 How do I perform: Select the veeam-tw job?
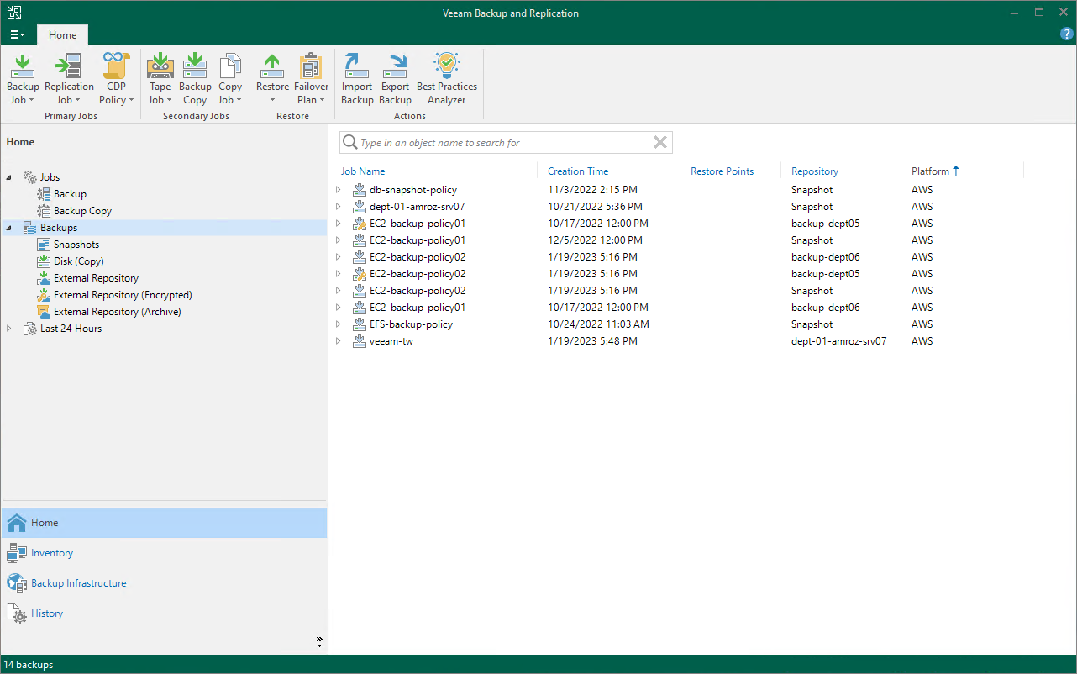pyautogui.click(x=391, y=341)
